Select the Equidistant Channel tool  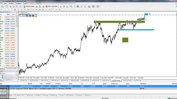point(15,10)
